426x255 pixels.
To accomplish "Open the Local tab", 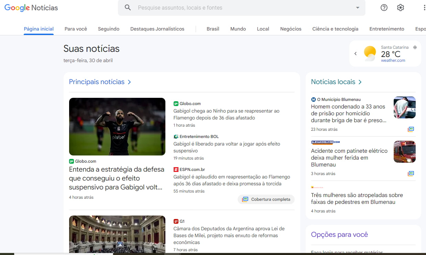I will 263,29.
